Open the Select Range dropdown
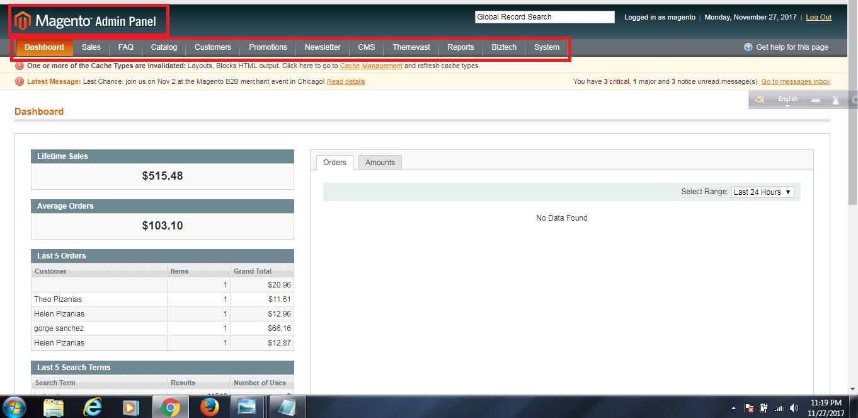This screenshot has width=858, height=418. 763,192
